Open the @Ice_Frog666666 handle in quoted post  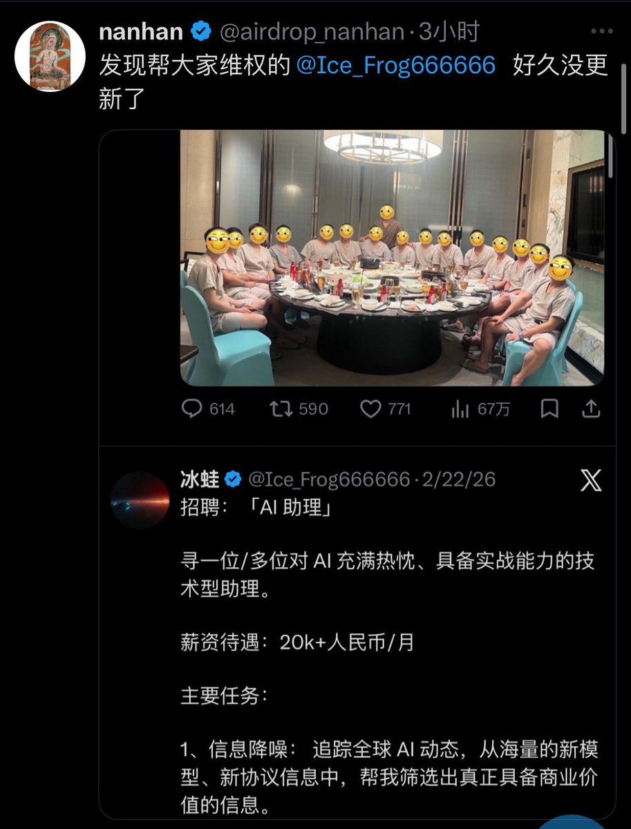[x=328, y=479]
